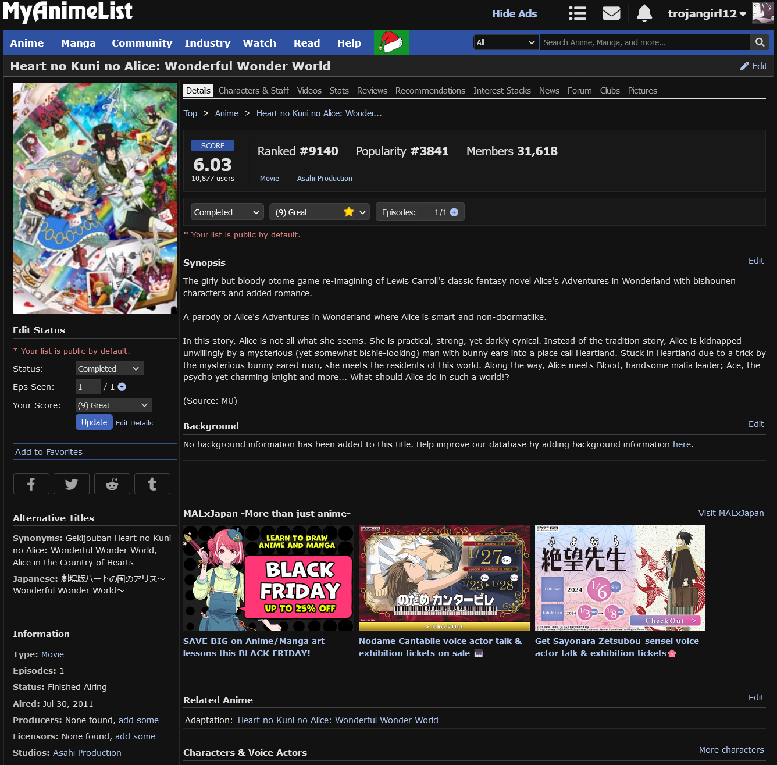Viewport: 777px width, 765px height.
Task: Share on Twitter icon
Action: click(72, 484)
